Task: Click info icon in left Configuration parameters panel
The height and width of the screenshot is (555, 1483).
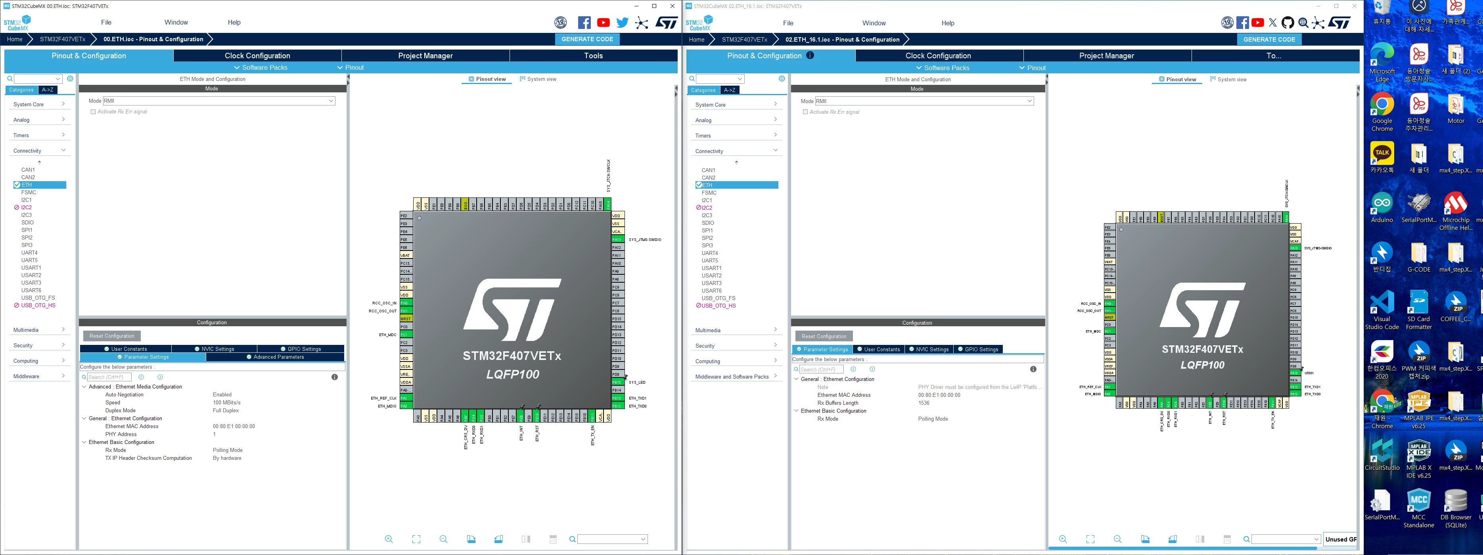Action: 335,377
